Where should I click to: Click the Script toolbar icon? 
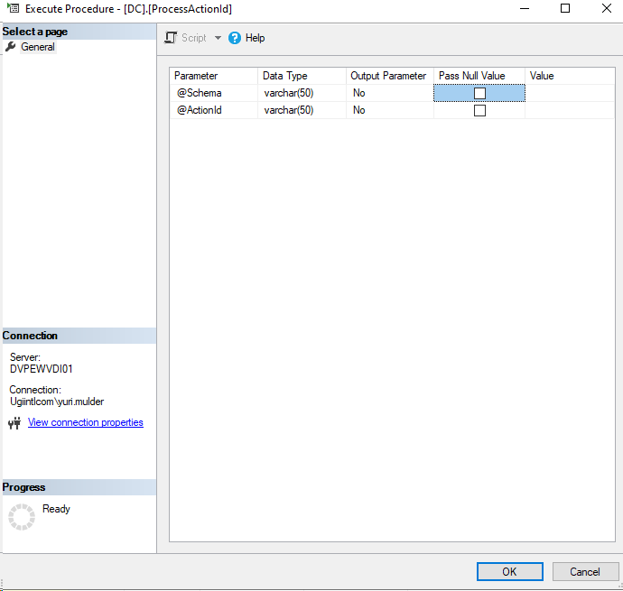pyautogui.click(x=170, y=38)
